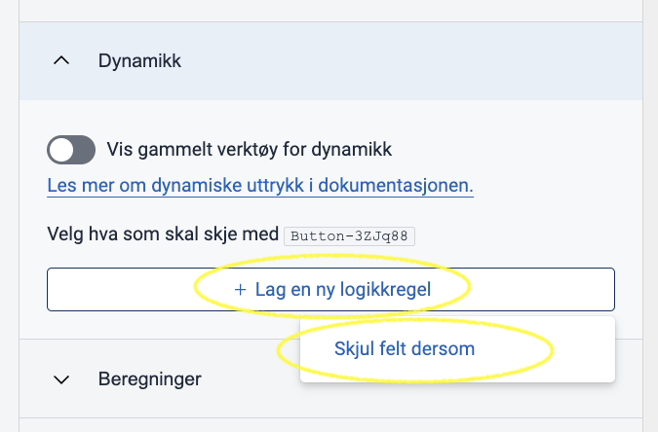
Task: Click the white knob of the dynamikk switch
Action: pyautogui.click(x=61, y=150)
